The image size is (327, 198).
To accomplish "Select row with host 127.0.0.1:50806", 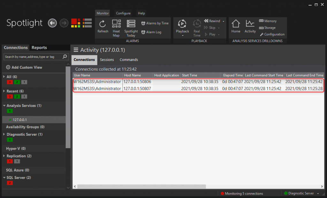I will coord(198,81).
